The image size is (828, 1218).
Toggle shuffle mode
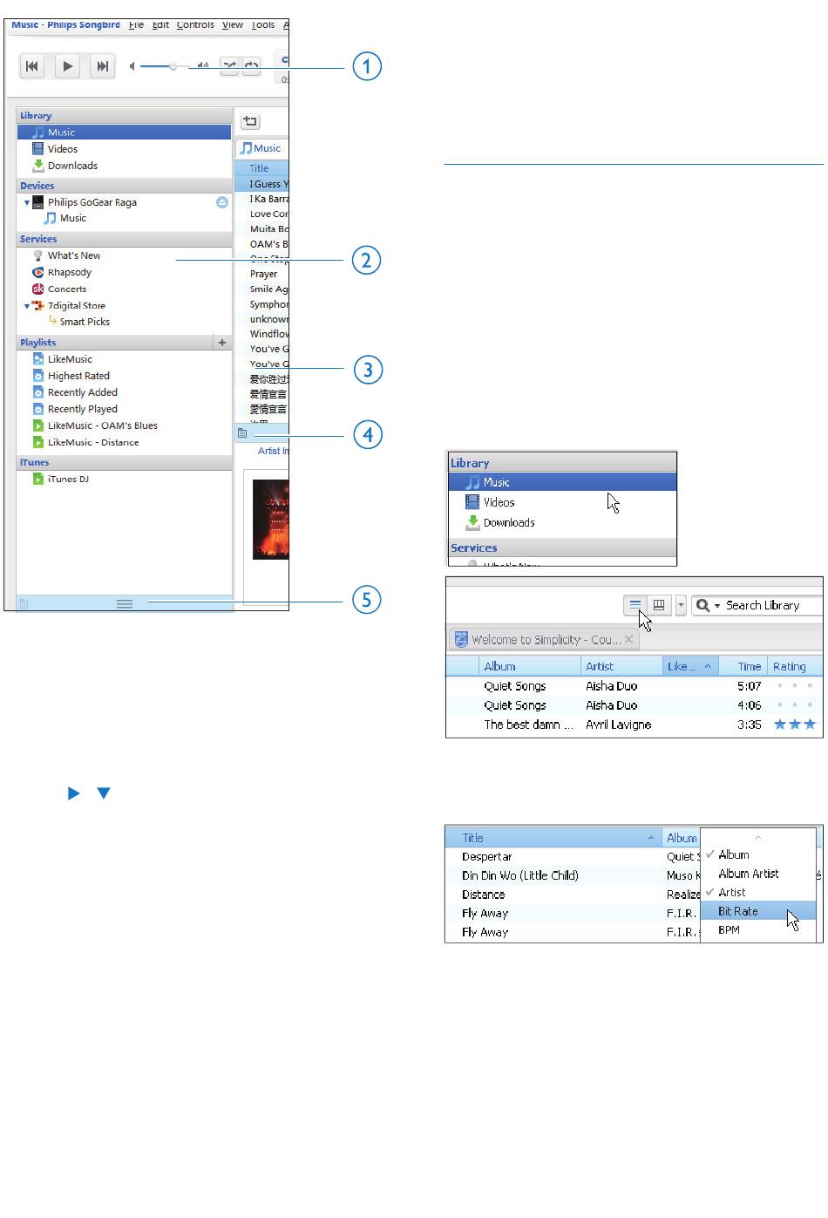click(229, 65)
